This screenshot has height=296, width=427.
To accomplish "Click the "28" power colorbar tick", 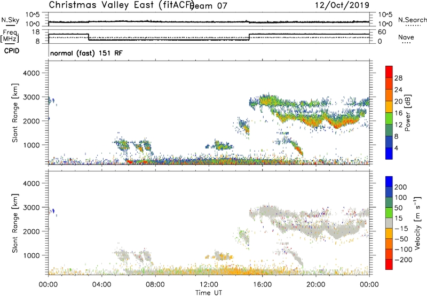I will (398, 78).
